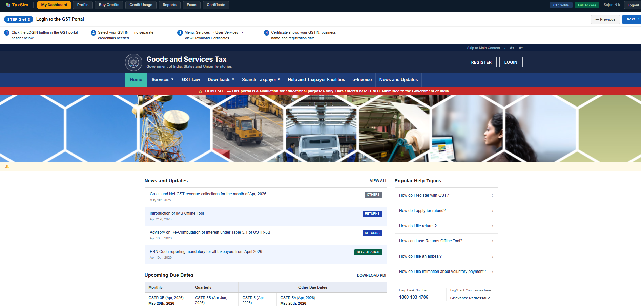The width and height of the screenshot is (641, 306).
Task: Click DOWNLOAD PDF link for due dates
Action: pos(372,275)
